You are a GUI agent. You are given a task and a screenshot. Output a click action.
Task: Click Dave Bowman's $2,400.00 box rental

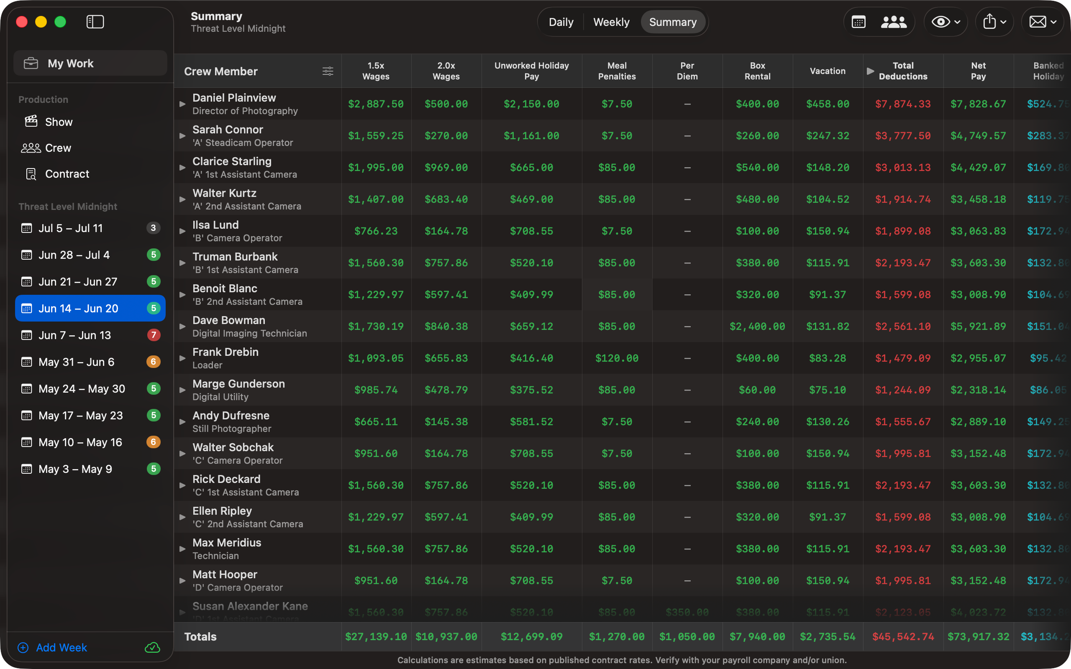pyautogui.click(x=757, y=327)
